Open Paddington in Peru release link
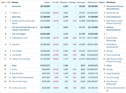 pos(20,38)
